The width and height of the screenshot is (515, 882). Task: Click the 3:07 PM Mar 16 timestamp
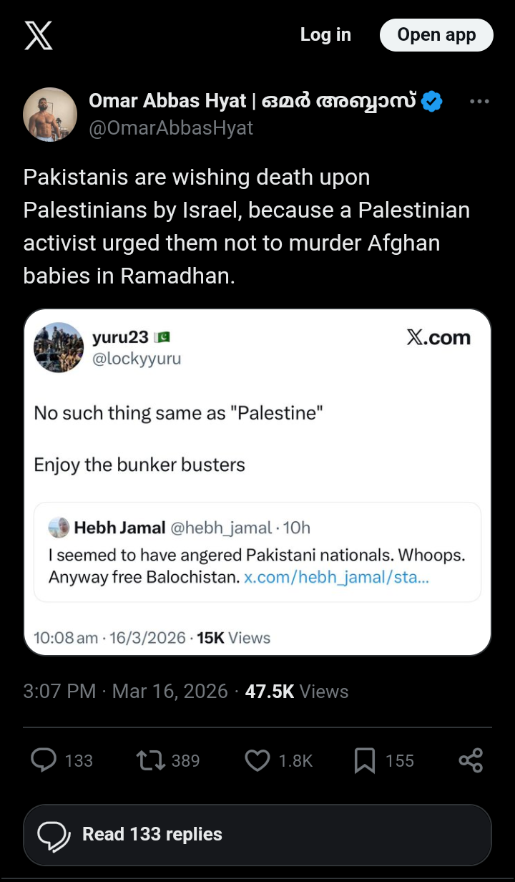[x=125, y=691]
